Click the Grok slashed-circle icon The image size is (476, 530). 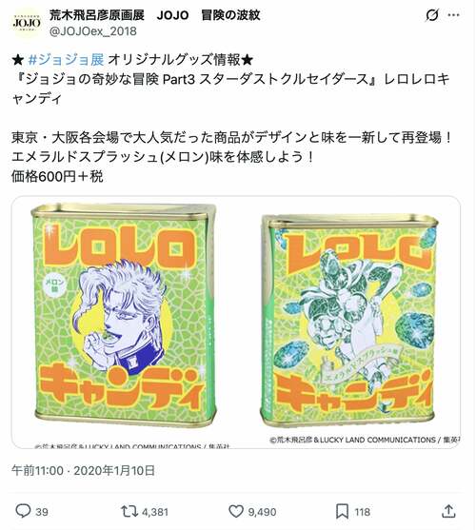tap(432, 15)
